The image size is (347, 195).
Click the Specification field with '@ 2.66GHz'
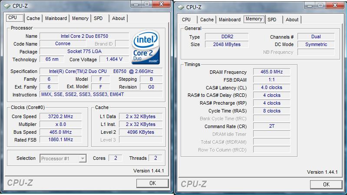[101, 71]
